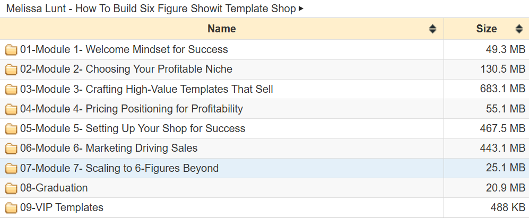Click the Name column header
The width and height of the screenshot is (529, 218).
tap(222, 29)
